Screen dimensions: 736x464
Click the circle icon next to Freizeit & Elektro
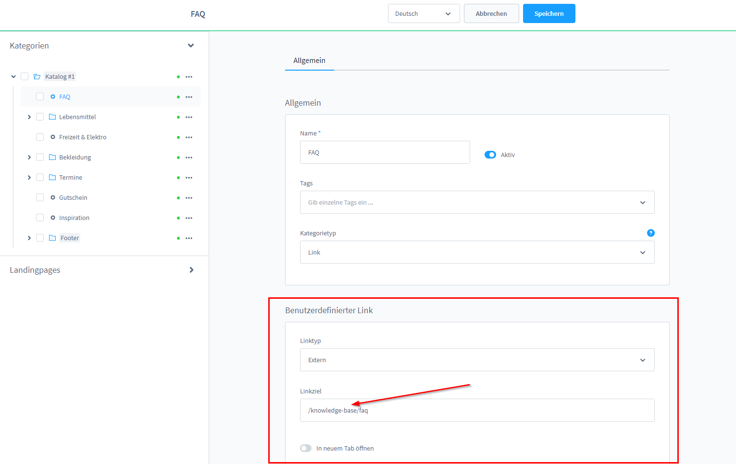click(x=53, y=137)
